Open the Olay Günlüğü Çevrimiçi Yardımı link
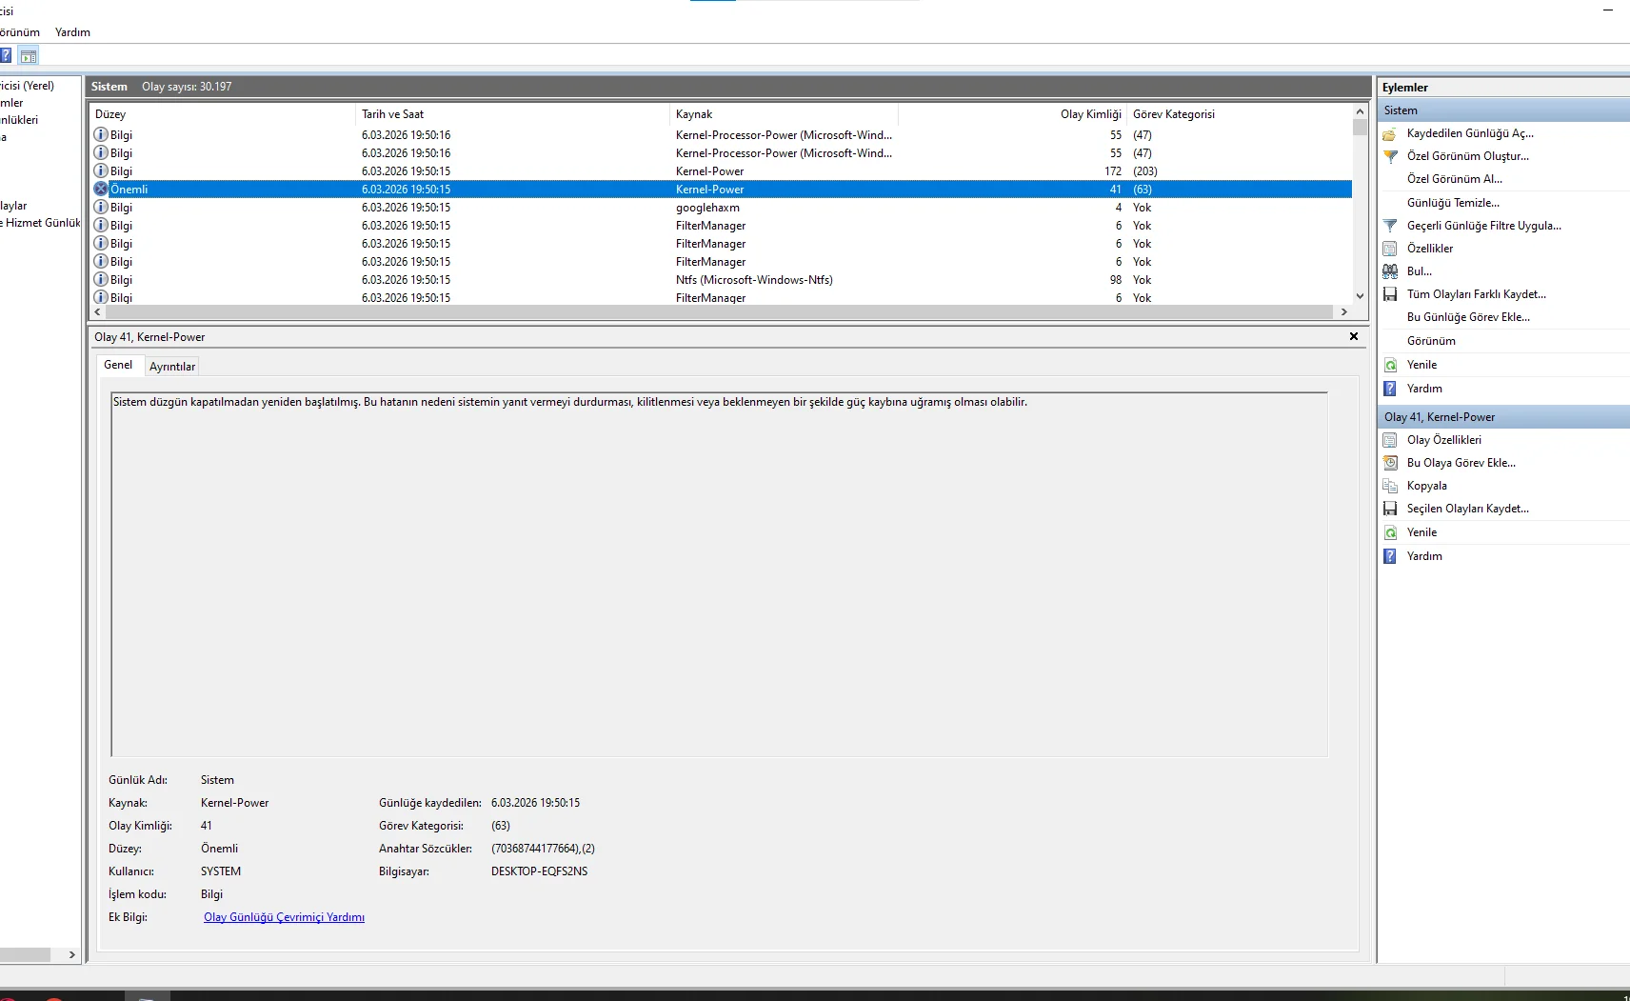 [284, 917]
